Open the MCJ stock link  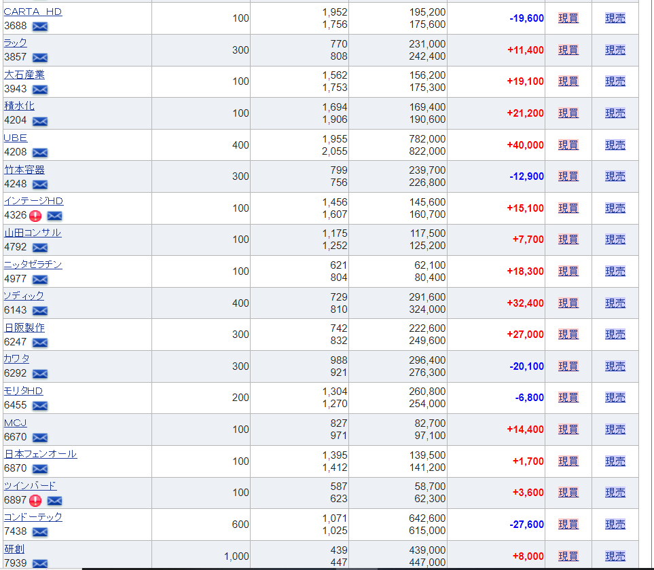[x=16, y=423]
